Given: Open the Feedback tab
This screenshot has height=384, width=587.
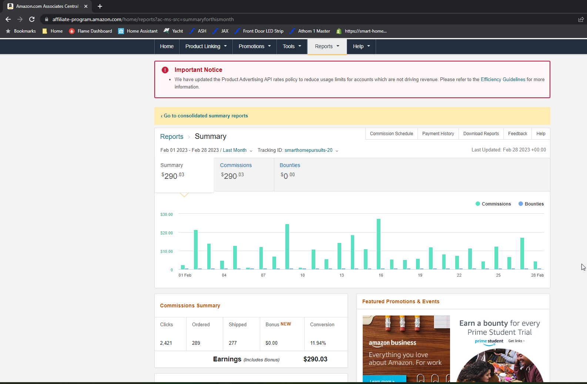Looking at the screenshot, I should click(x=517, y=134).
